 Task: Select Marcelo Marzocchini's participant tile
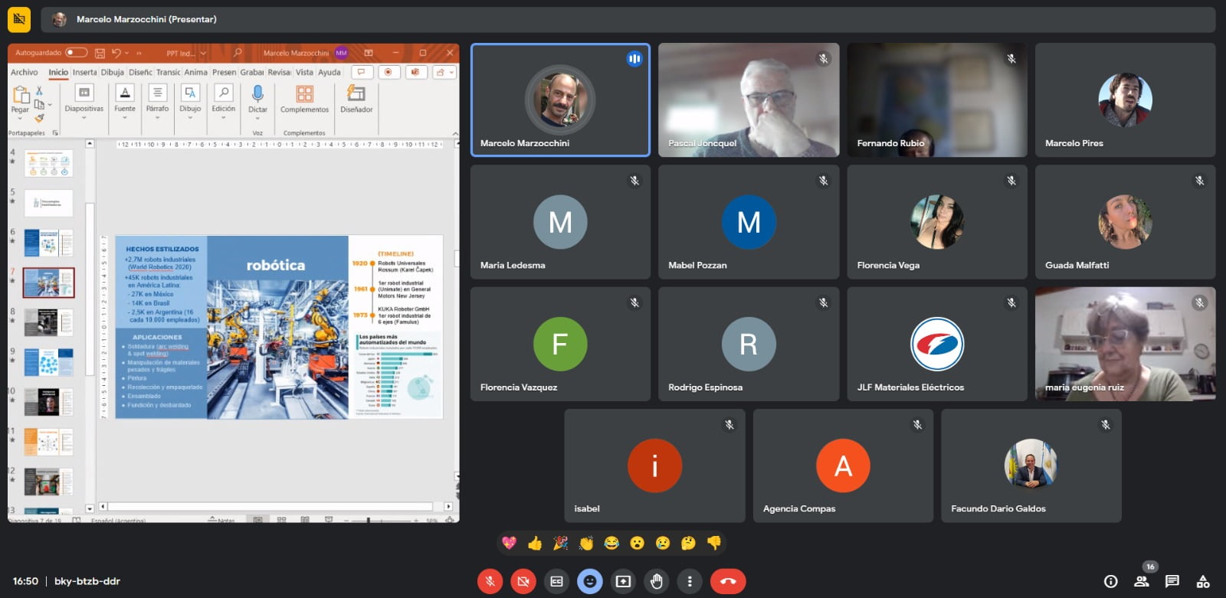[x=560, y=100]
